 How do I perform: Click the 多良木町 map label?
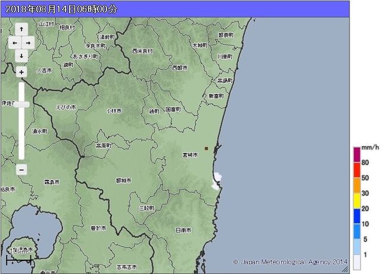point(95,46)
